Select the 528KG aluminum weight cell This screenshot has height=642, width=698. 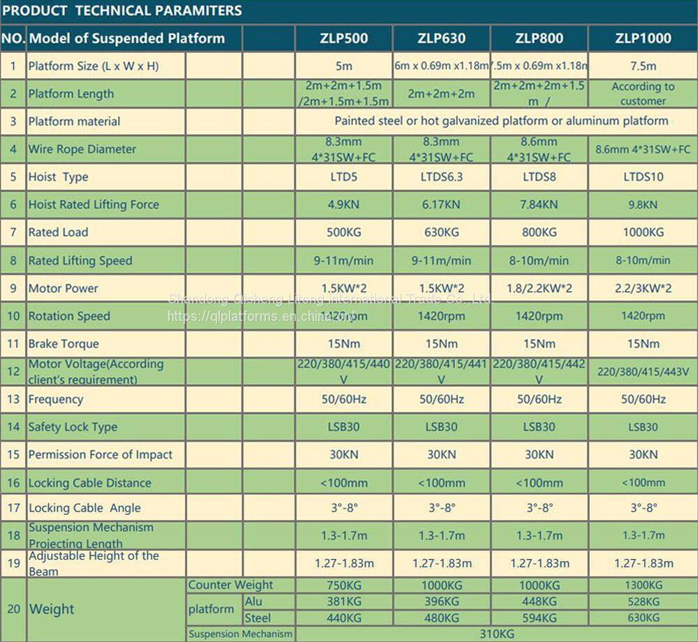643,602
